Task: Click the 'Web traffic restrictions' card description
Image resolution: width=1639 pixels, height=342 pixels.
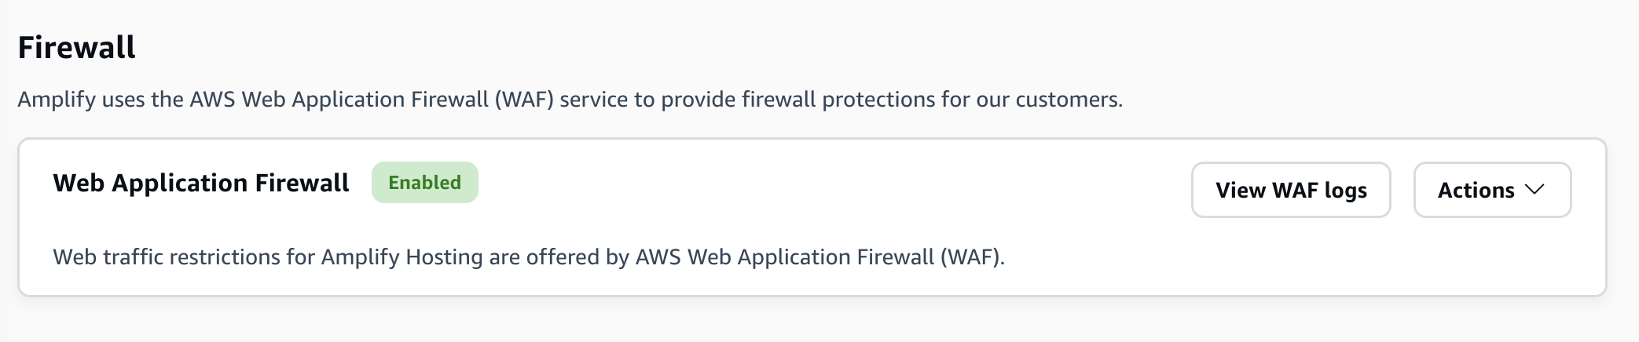Action: [528, 257]
